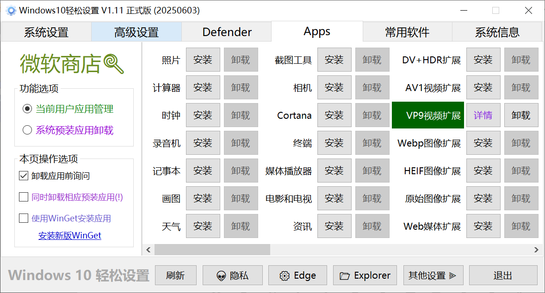Switch to the 高级设置 tab
This screenshot has width=545, height=293.
(136, 32)
